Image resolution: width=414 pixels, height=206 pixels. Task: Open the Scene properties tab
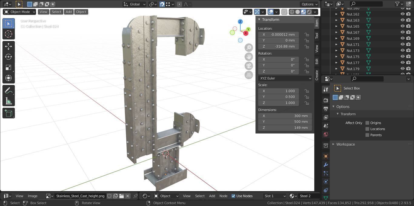[x=326, y=126]
